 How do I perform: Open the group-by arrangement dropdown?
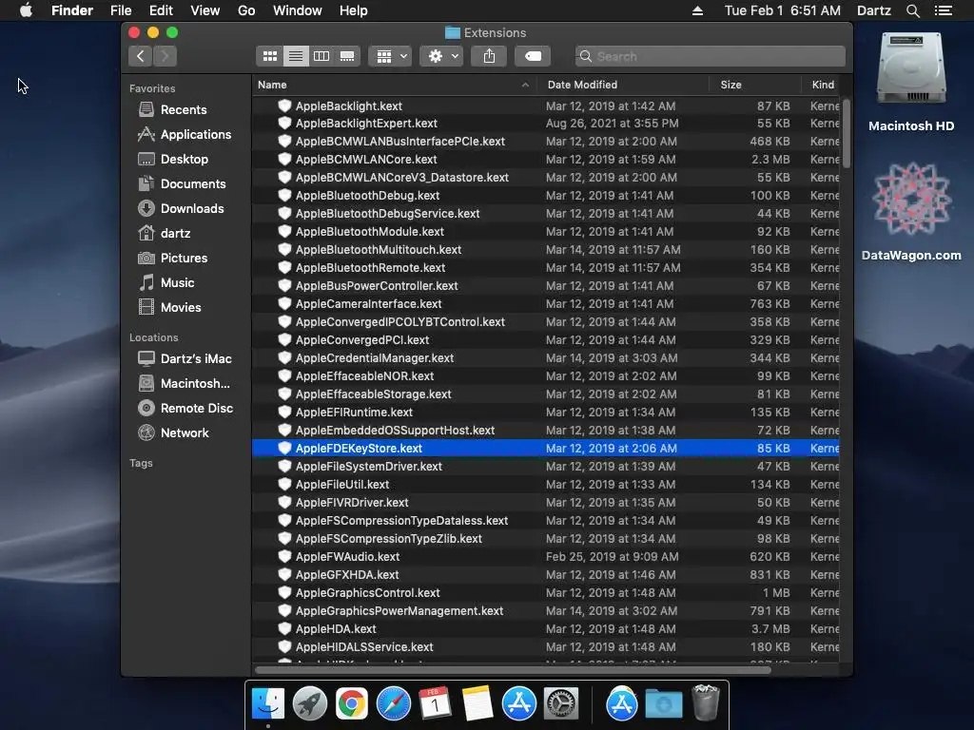390,56
